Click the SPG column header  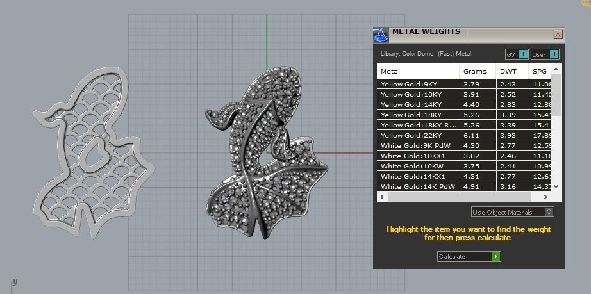point(540,71)
